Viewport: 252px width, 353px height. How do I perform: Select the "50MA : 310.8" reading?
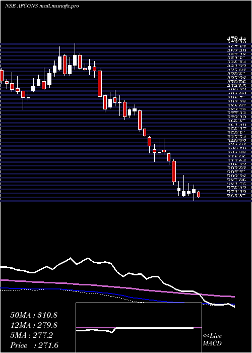coord(34,315)
